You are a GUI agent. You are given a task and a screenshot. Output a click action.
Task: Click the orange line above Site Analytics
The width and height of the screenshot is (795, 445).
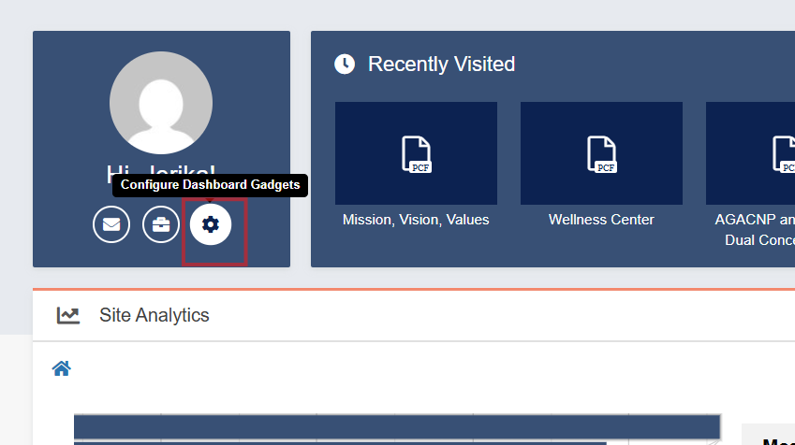(412, 289)
